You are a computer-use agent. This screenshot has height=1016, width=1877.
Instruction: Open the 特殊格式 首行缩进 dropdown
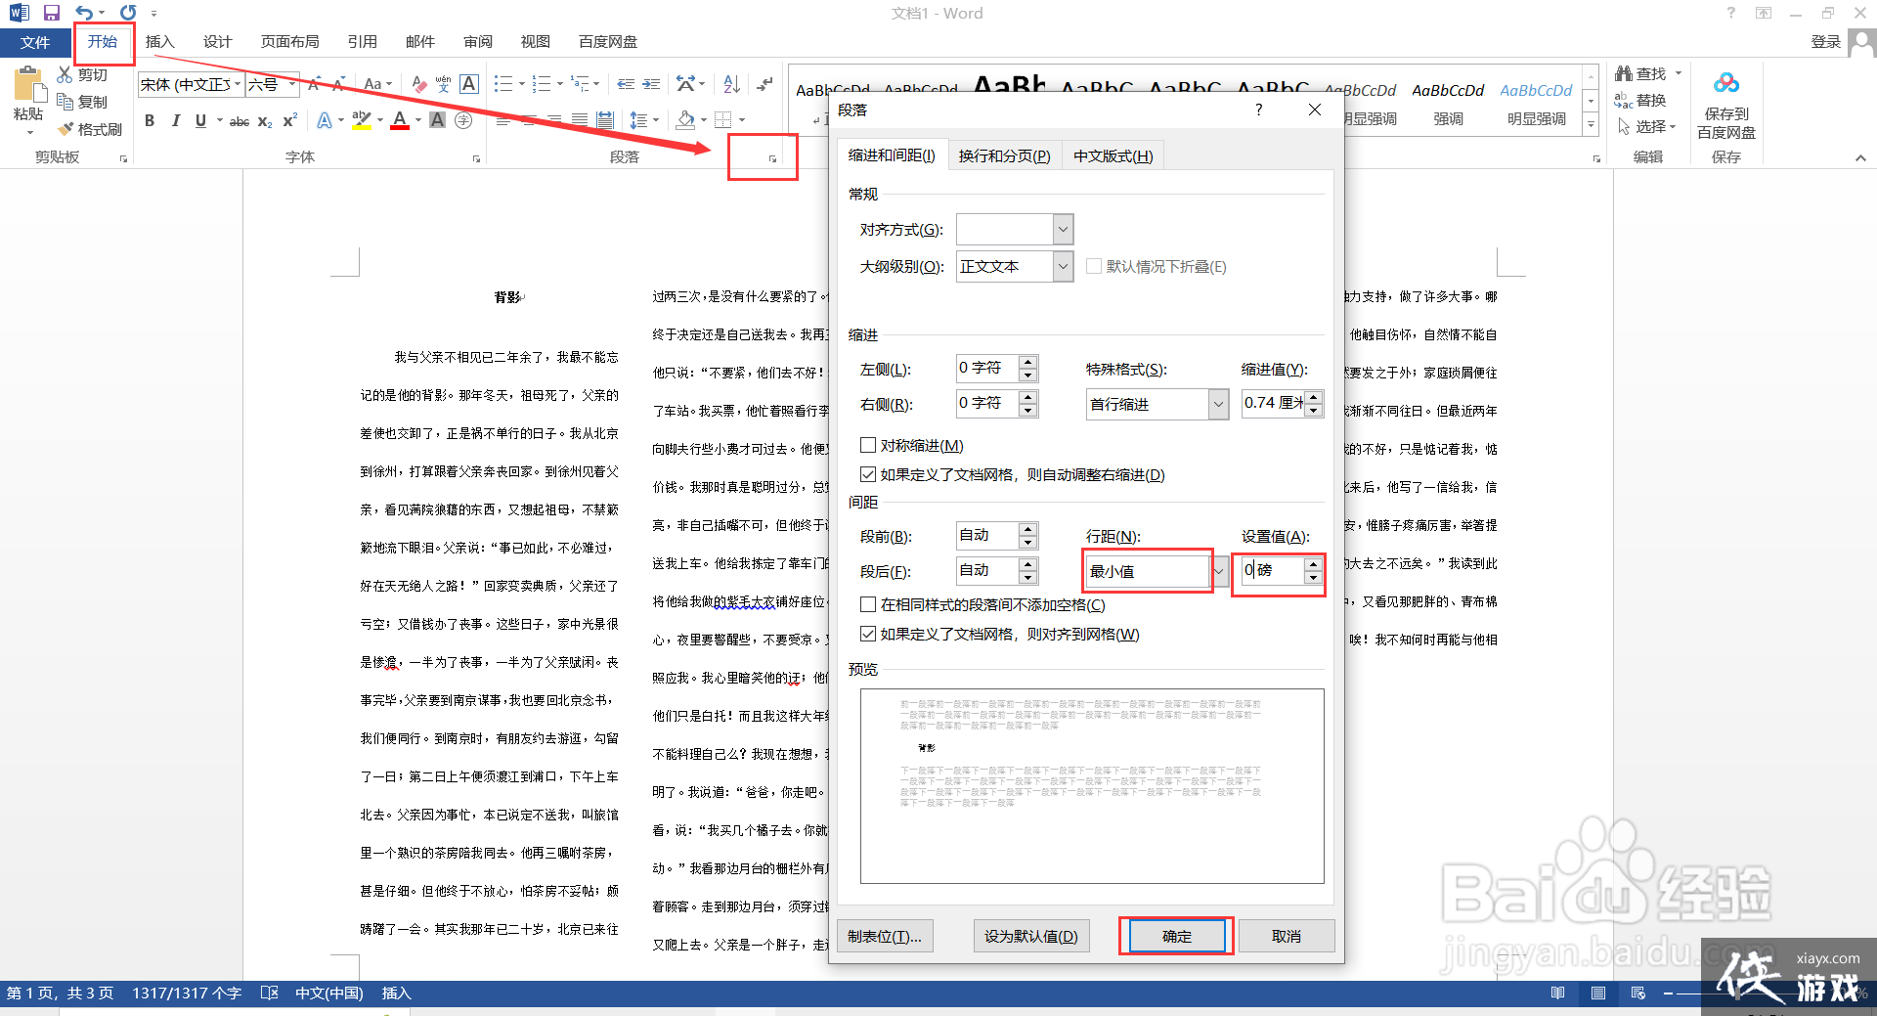pos(1218,404)
